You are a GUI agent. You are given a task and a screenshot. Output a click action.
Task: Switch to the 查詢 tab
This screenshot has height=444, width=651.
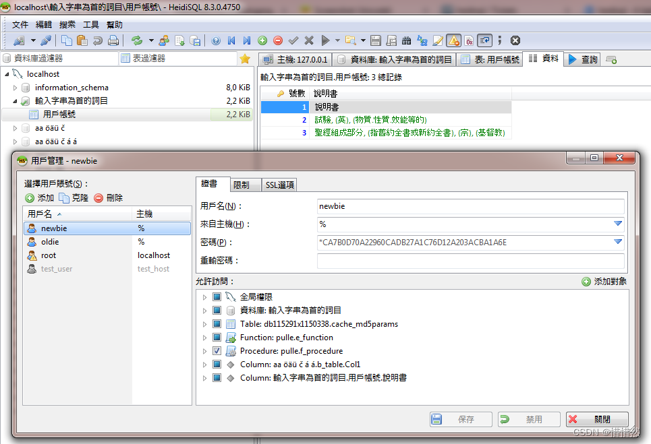click(x=582, y=60)
